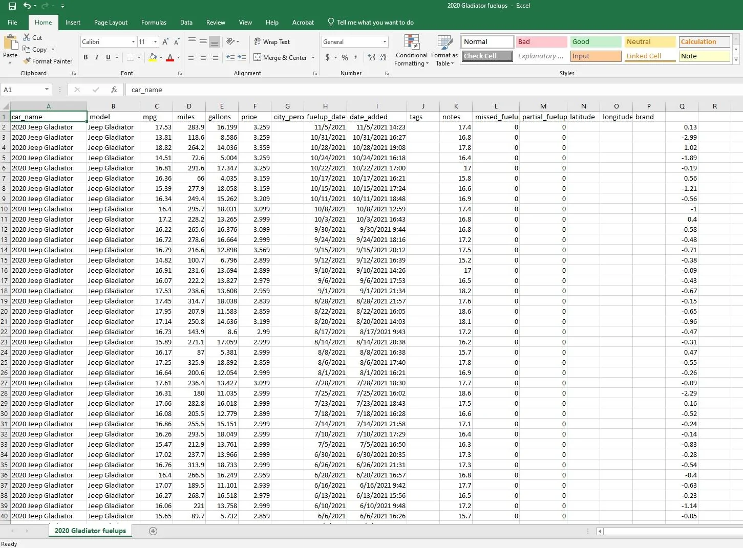Click the mpg header cell
The image size is (743, 548).
coord(156,117)
